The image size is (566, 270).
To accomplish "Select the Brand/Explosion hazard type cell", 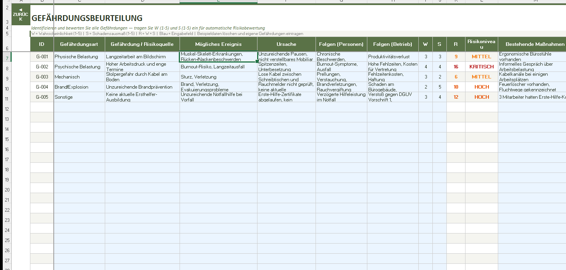I will (79, 87).
